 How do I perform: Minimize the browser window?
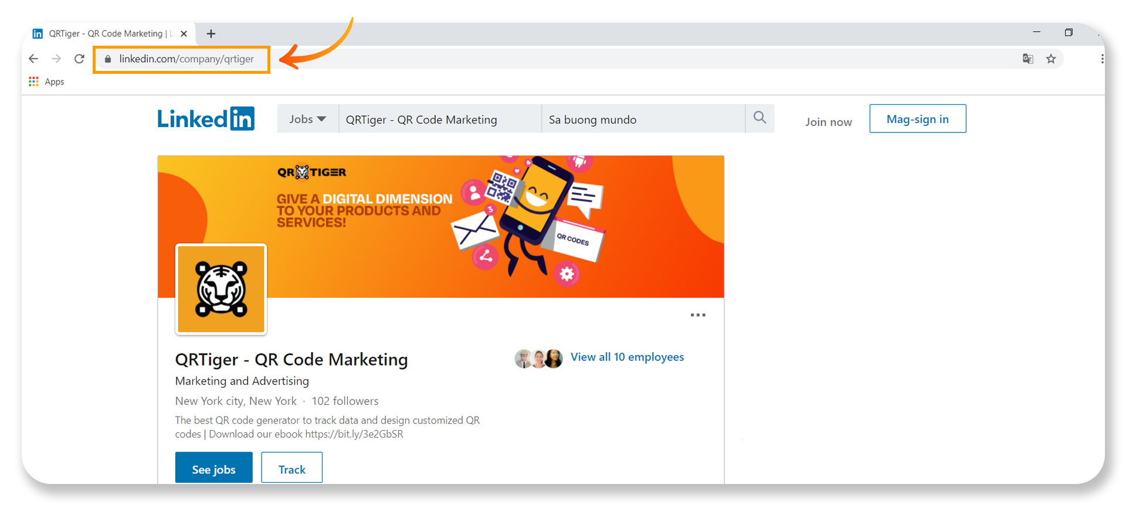tap(1036, 32)
